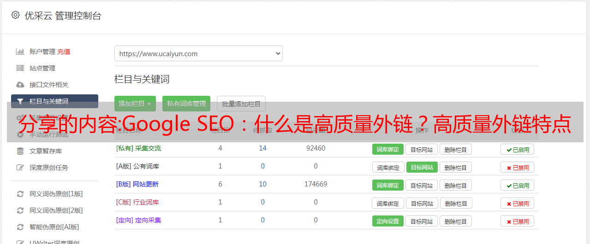This screenshot has width=590, height=244.
Task: Click the refresh icon beside 同义词伪原创[2版]
Action: click(20, 210)
